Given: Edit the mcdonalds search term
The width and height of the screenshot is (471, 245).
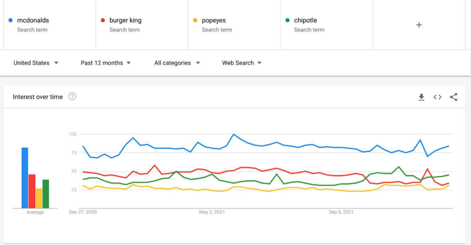Looking at the screenshot, I should coord(33,21).
